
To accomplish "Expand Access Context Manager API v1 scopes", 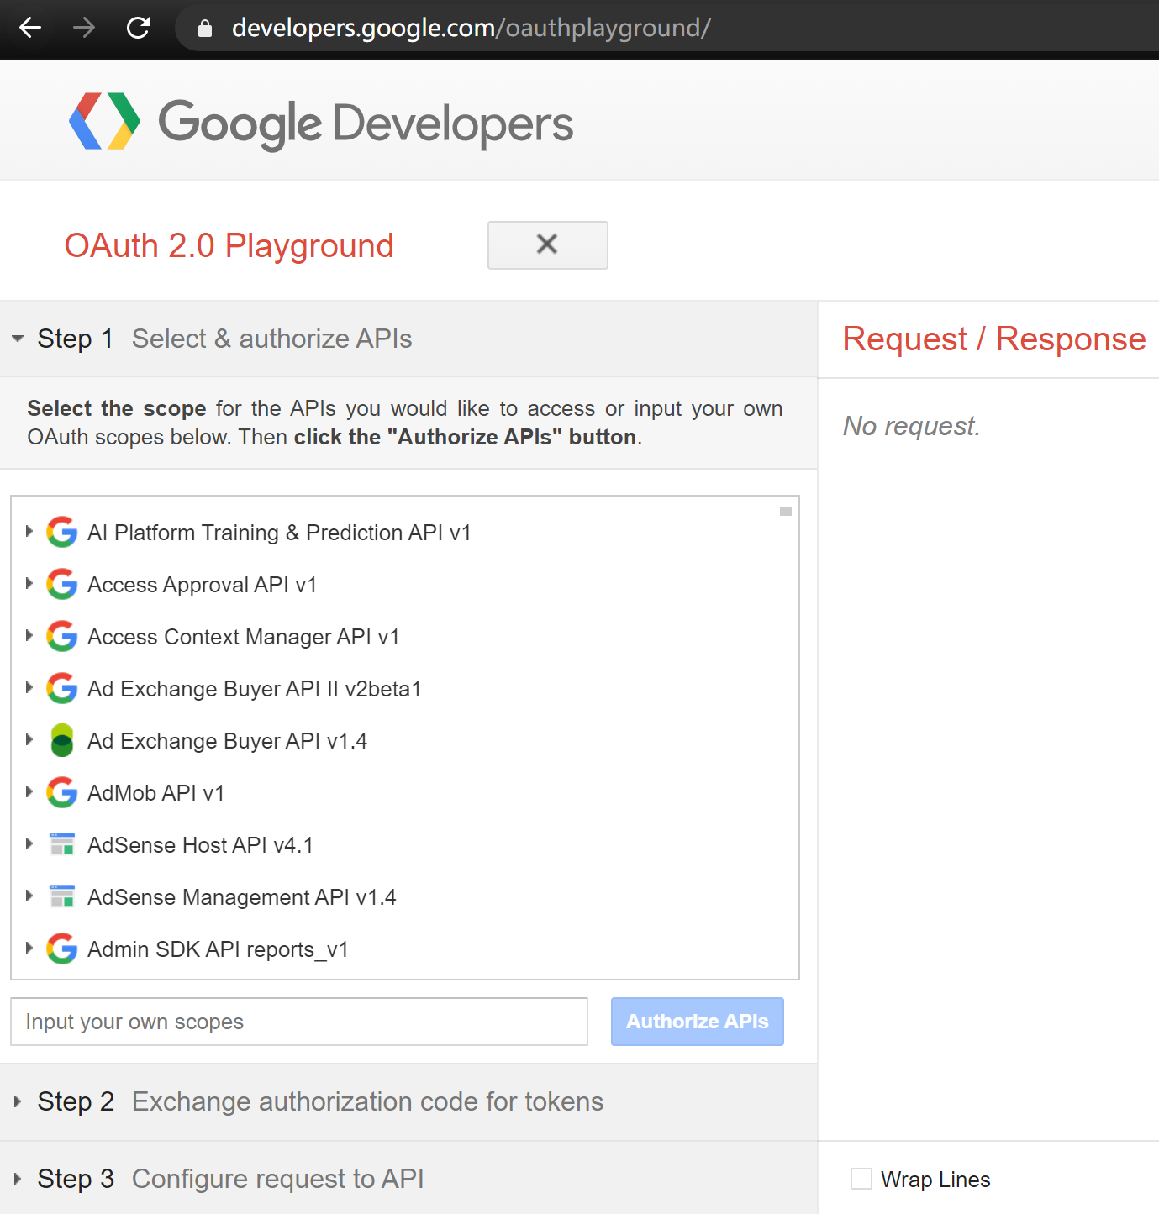I will [29, 635].
